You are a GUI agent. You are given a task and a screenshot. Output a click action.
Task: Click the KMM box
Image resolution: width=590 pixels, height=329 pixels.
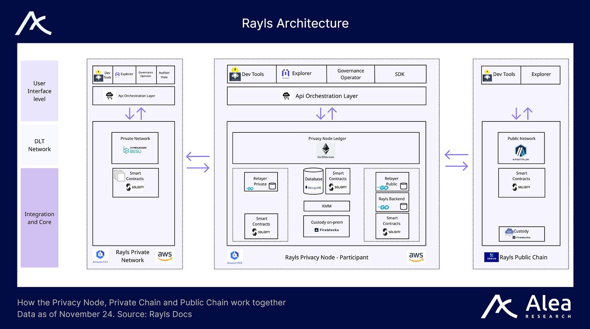pyautogui.click(x=327, y=206)
